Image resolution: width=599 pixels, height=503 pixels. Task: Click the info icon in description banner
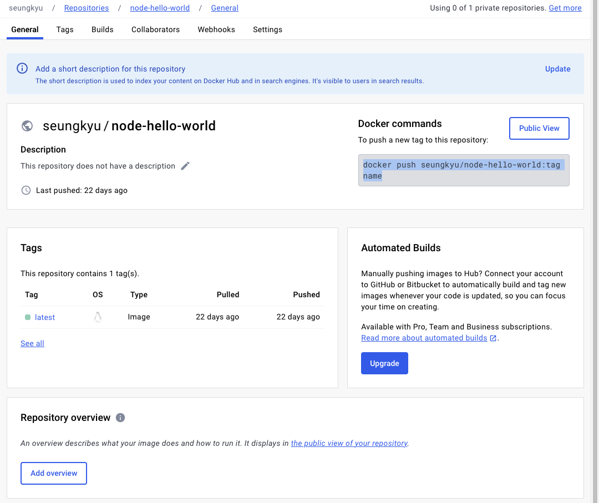22,68
